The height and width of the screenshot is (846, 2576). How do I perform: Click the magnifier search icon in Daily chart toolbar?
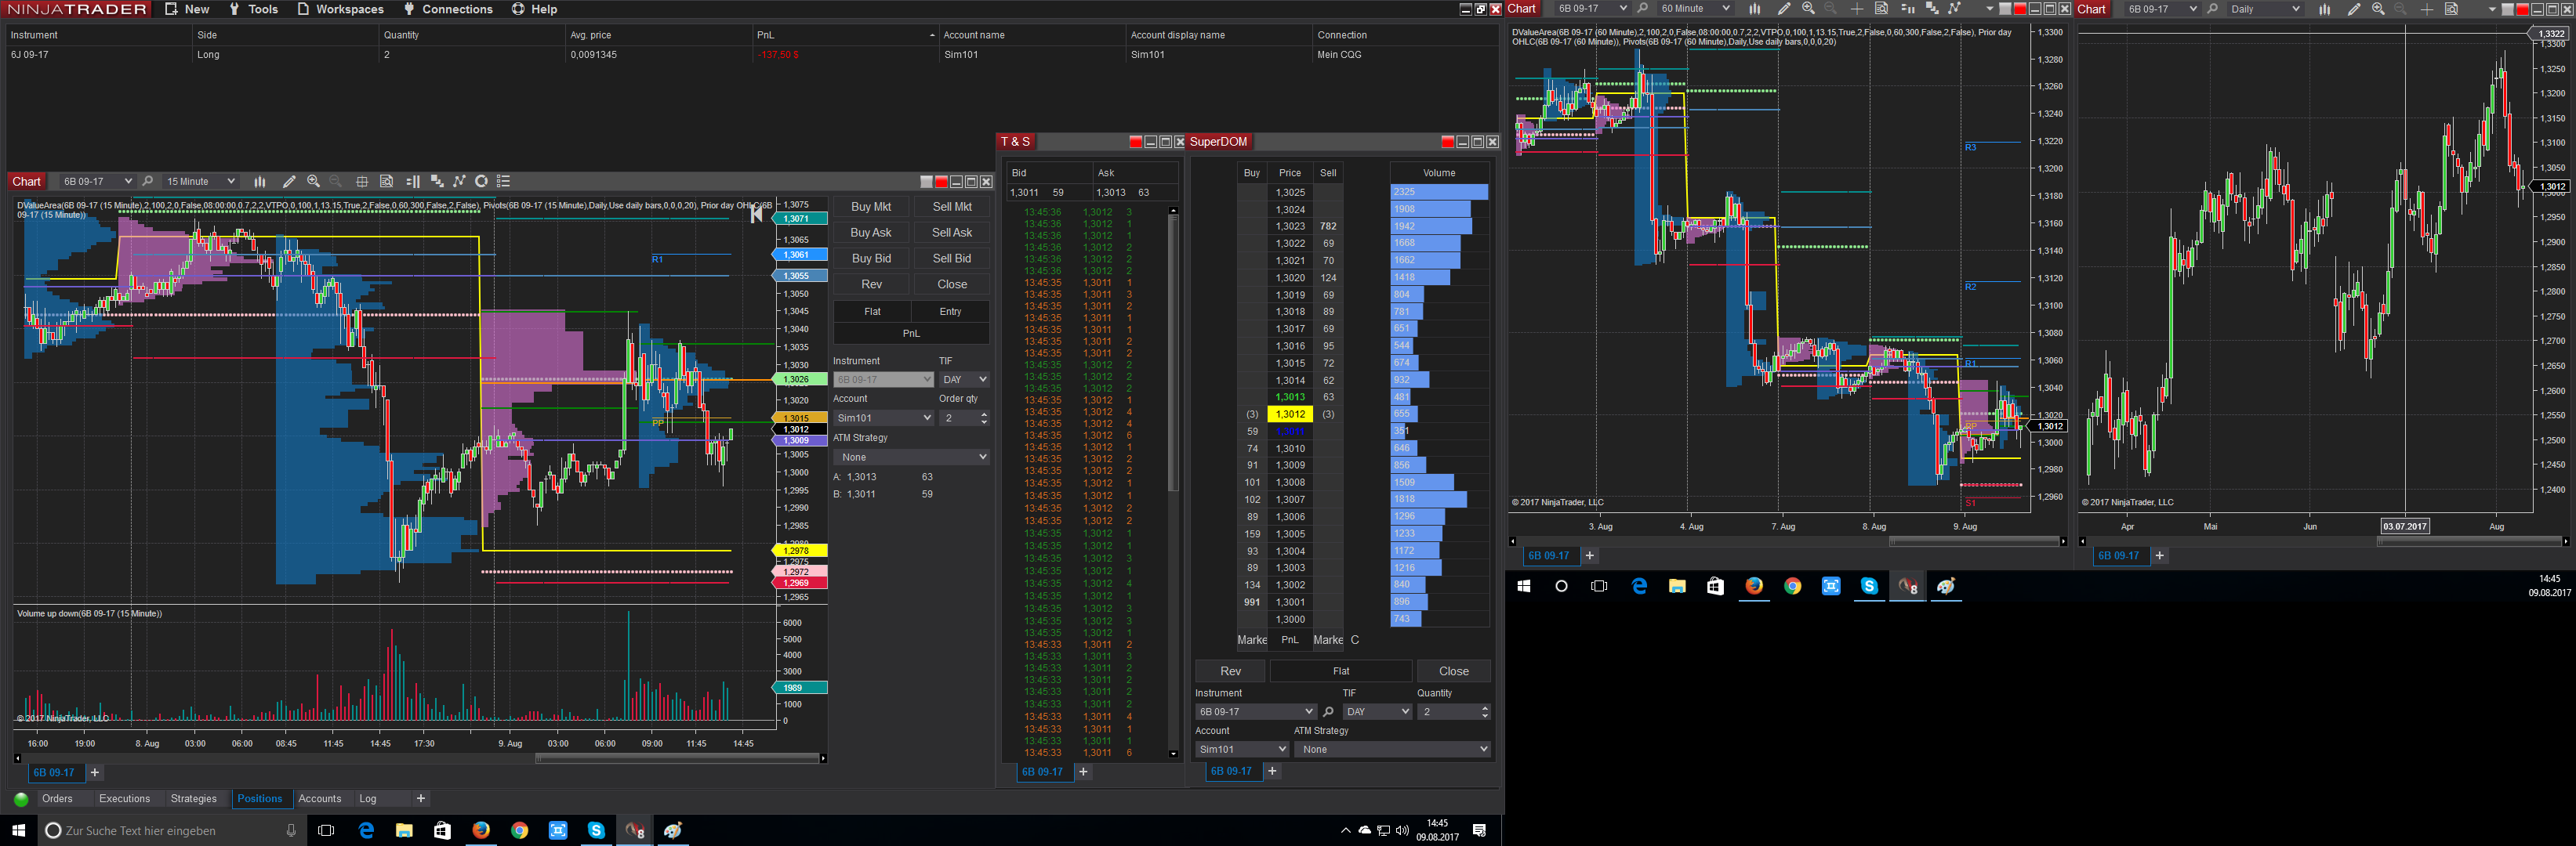[x=2212, y=9]
